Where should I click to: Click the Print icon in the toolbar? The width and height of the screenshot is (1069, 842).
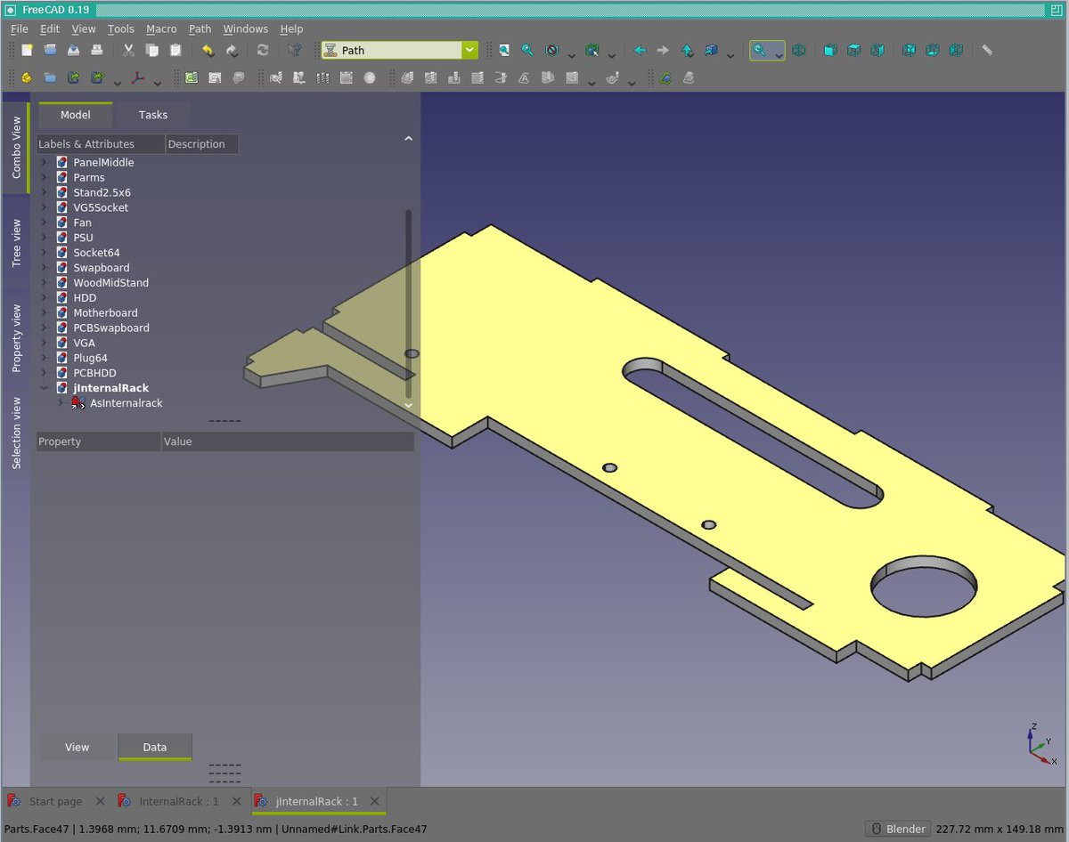pyautogui.click(x=97, y=51)
